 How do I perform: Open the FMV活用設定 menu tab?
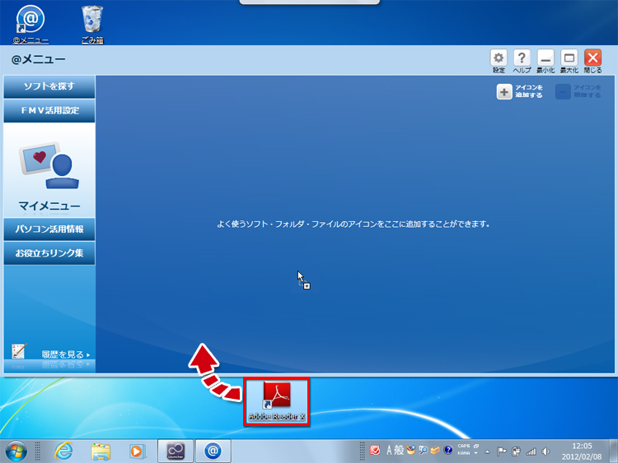(x=49, y=110)
